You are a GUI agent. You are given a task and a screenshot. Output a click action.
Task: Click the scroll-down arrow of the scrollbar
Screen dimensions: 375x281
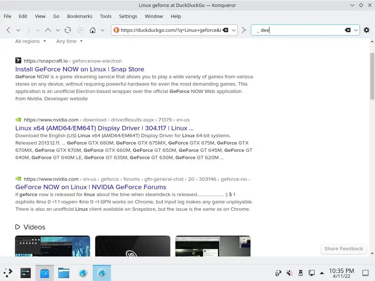coord(372,254)
